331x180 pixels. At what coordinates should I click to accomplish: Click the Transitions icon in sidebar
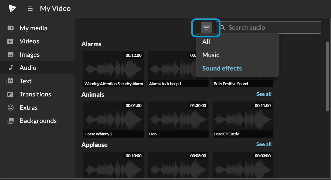[x=10, y=95]
